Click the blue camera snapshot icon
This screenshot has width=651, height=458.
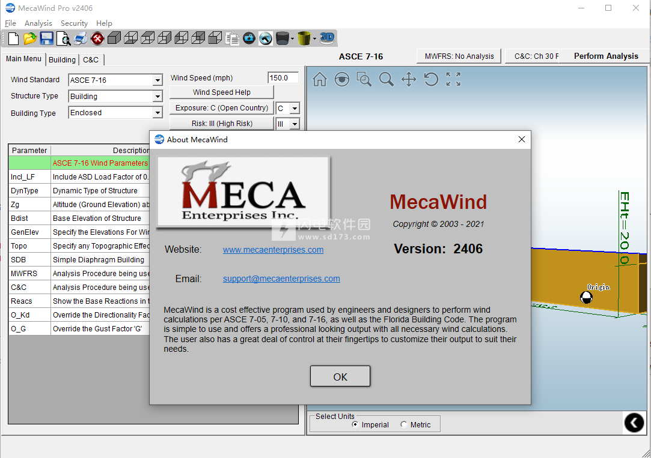tap(249, 38)
